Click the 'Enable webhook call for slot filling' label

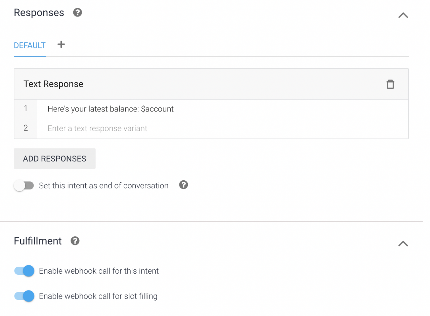pyautogui.click(x=98, y=296)
